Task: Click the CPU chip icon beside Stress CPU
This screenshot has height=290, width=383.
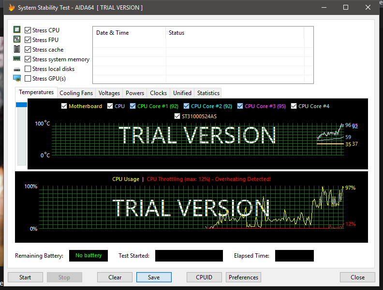Action: (17, 30)
